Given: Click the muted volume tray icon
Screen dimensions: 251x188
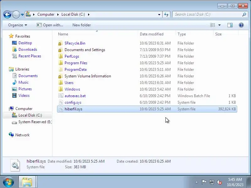Looking at the screenshot, I should point(219,182).
